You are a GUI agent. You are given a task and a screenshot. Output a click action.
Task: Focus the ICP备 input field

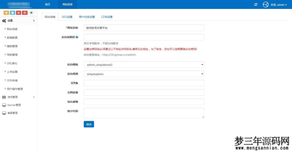click(144, 83)
